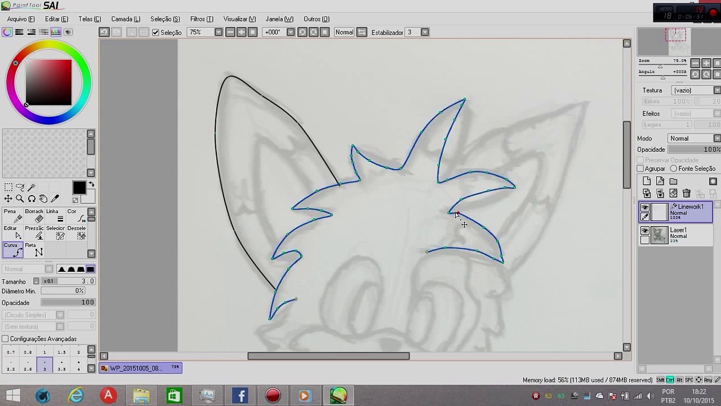Image resolution: width=721 pixels, height=406 pixels.
Task: Activate the zoom magnifier tool
Action: point(20,198)
